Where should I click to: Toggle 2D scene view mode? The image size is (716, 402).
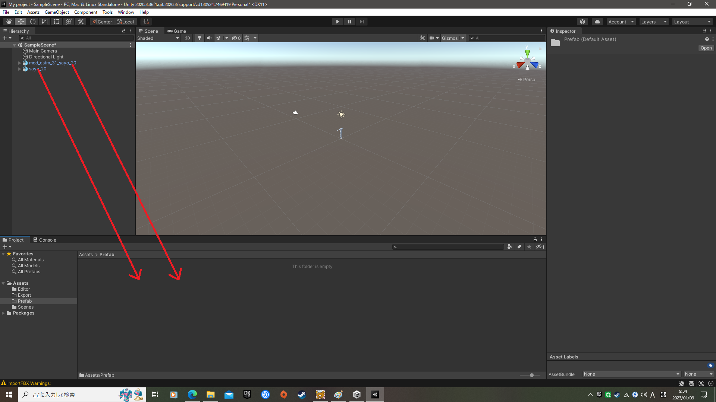[x=187, y=38]
